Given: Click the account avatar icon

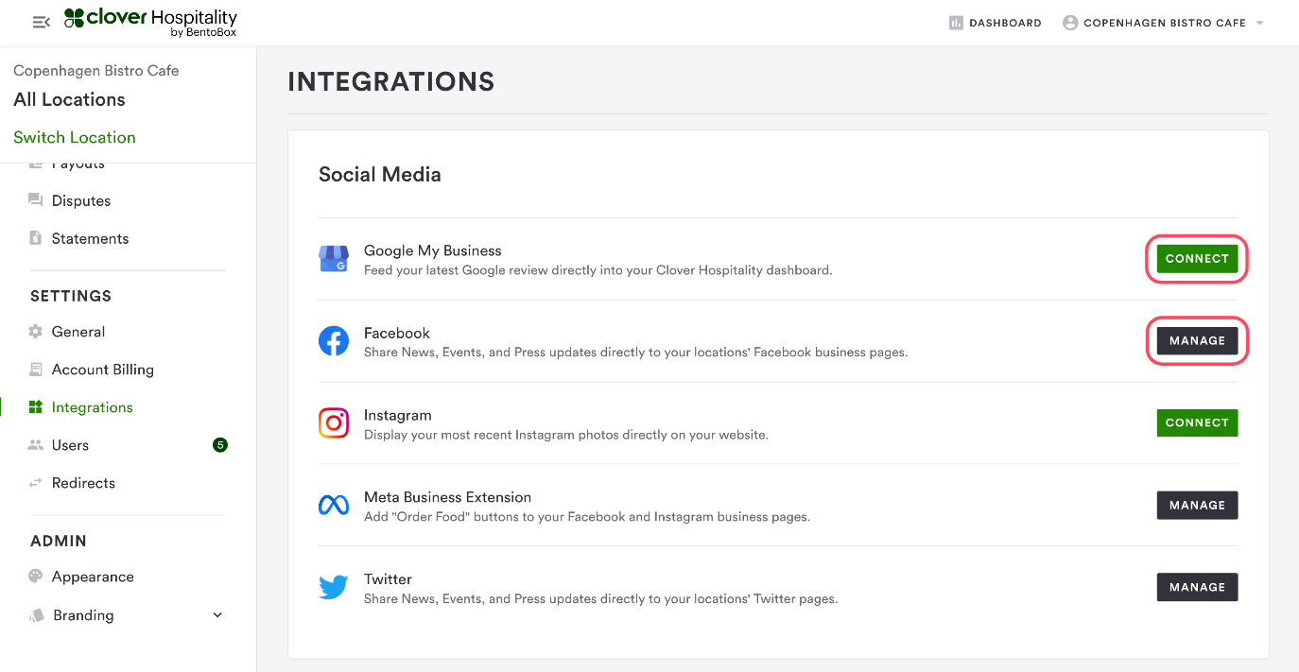Looking at the screenshot, I should pos(1070,23).
